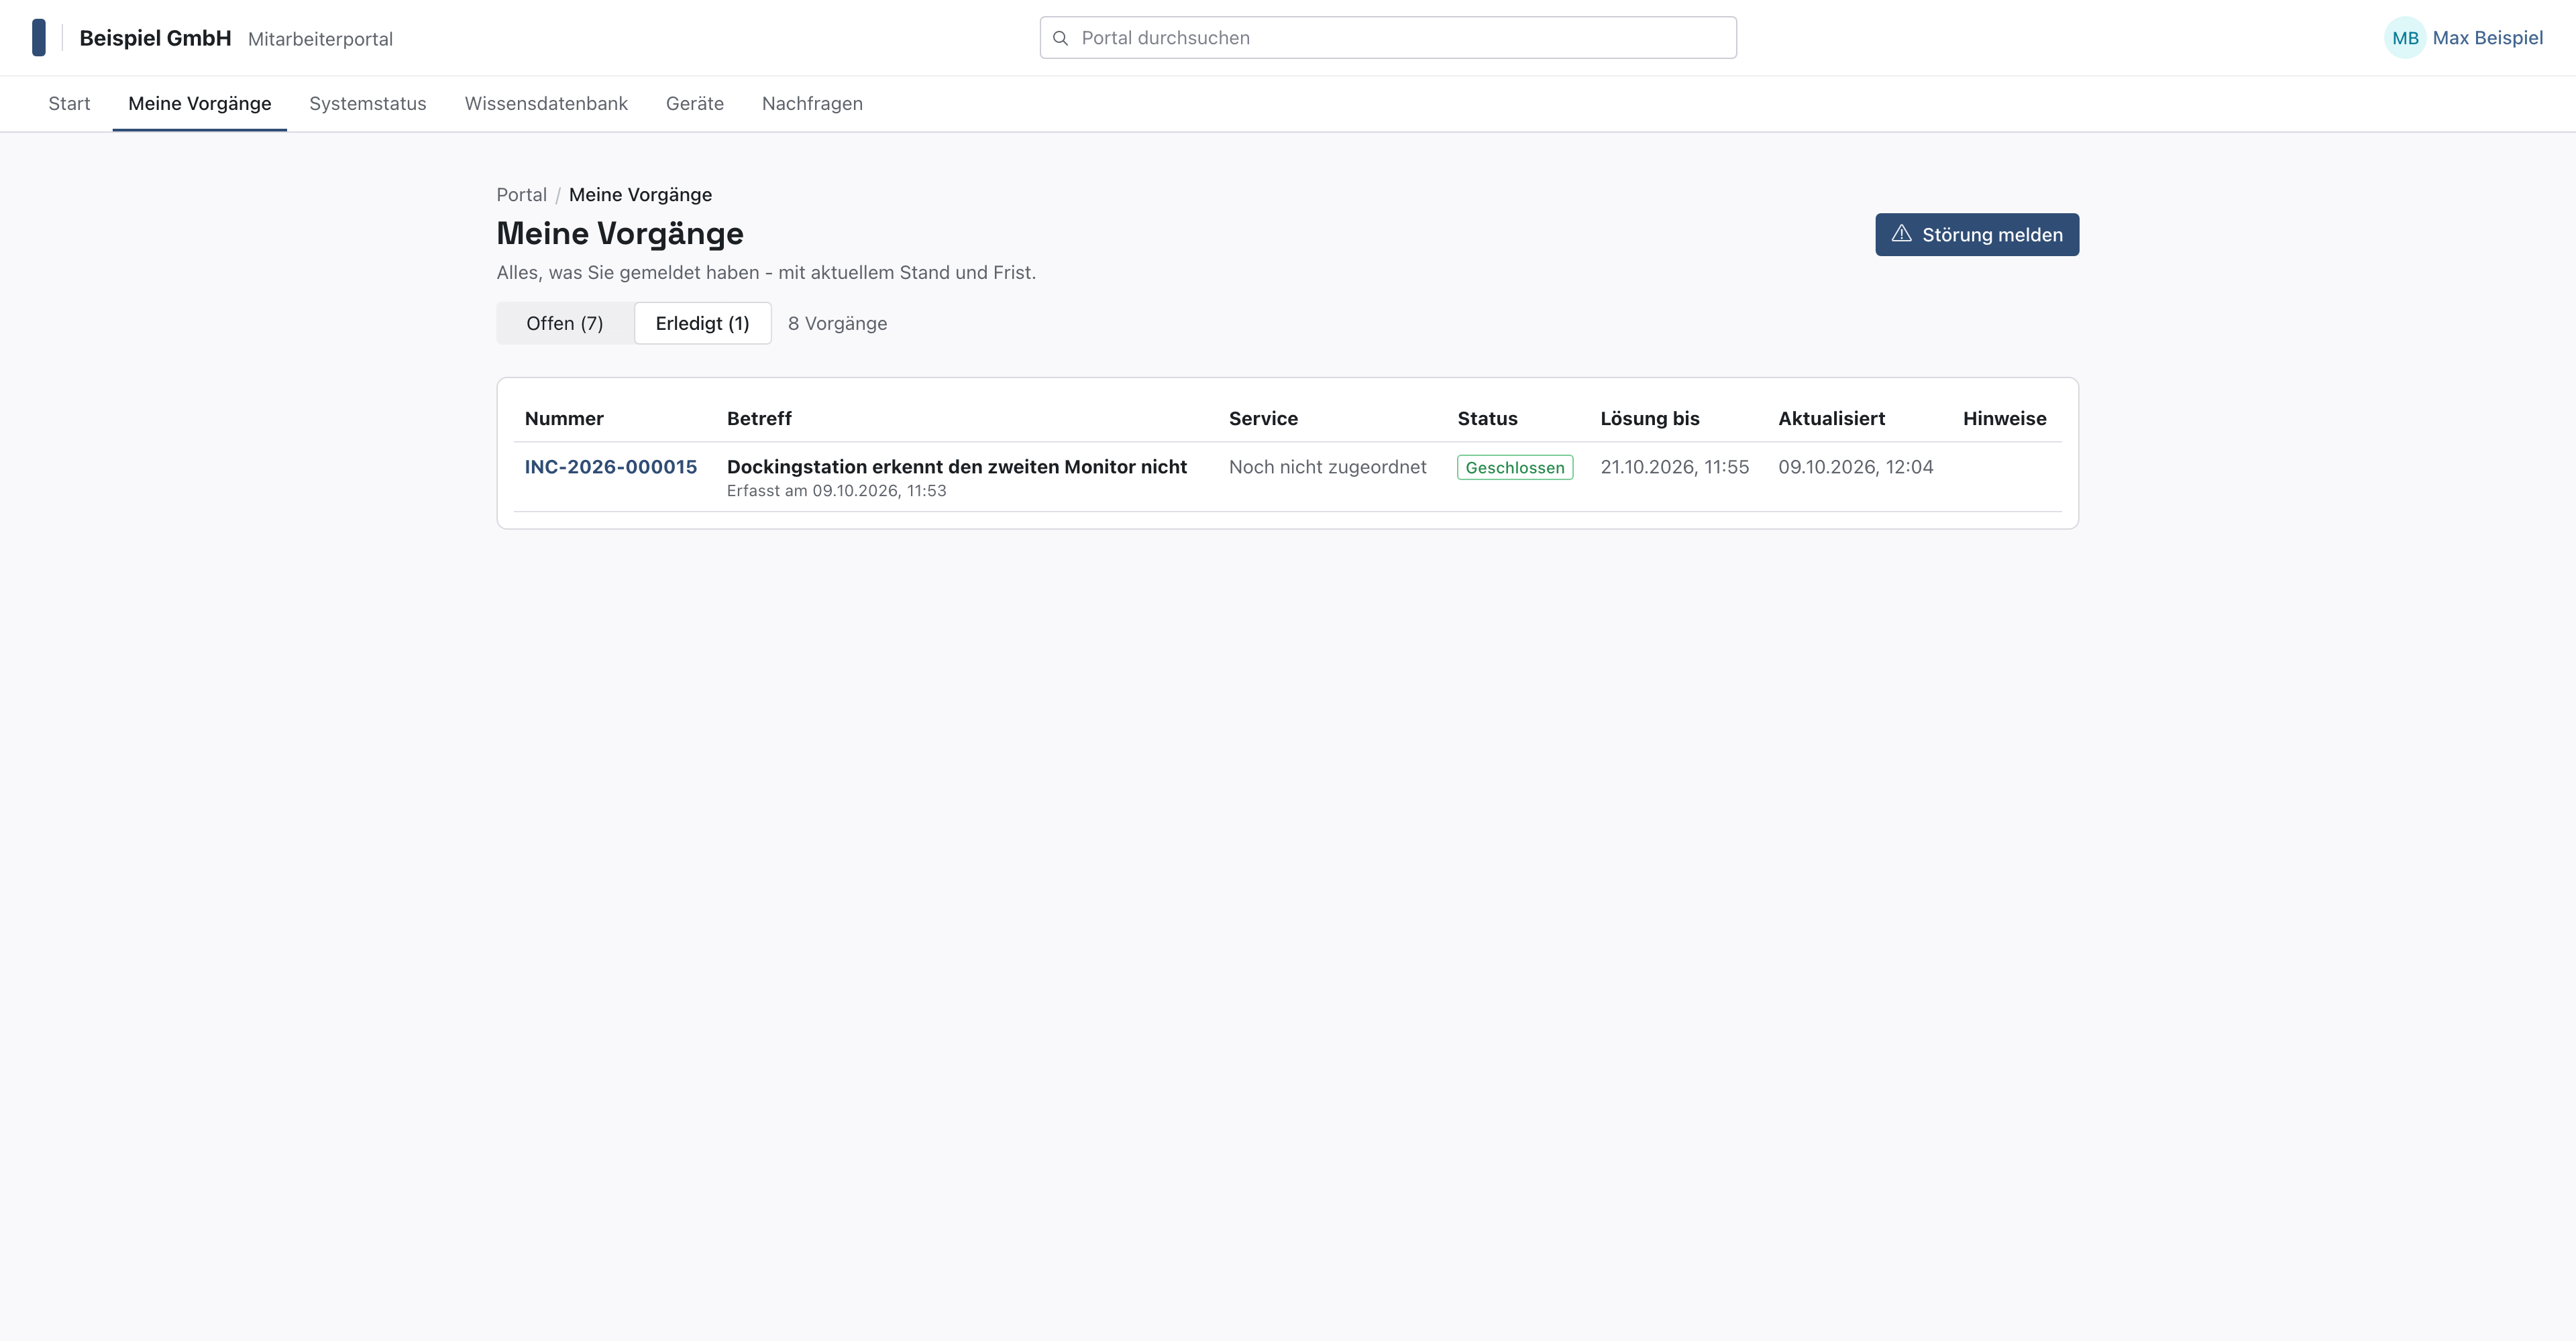Viewport: 2576px width, 1341px height.
Task: Click the Hinweise column header
Action: click(x=2005, y=418)
